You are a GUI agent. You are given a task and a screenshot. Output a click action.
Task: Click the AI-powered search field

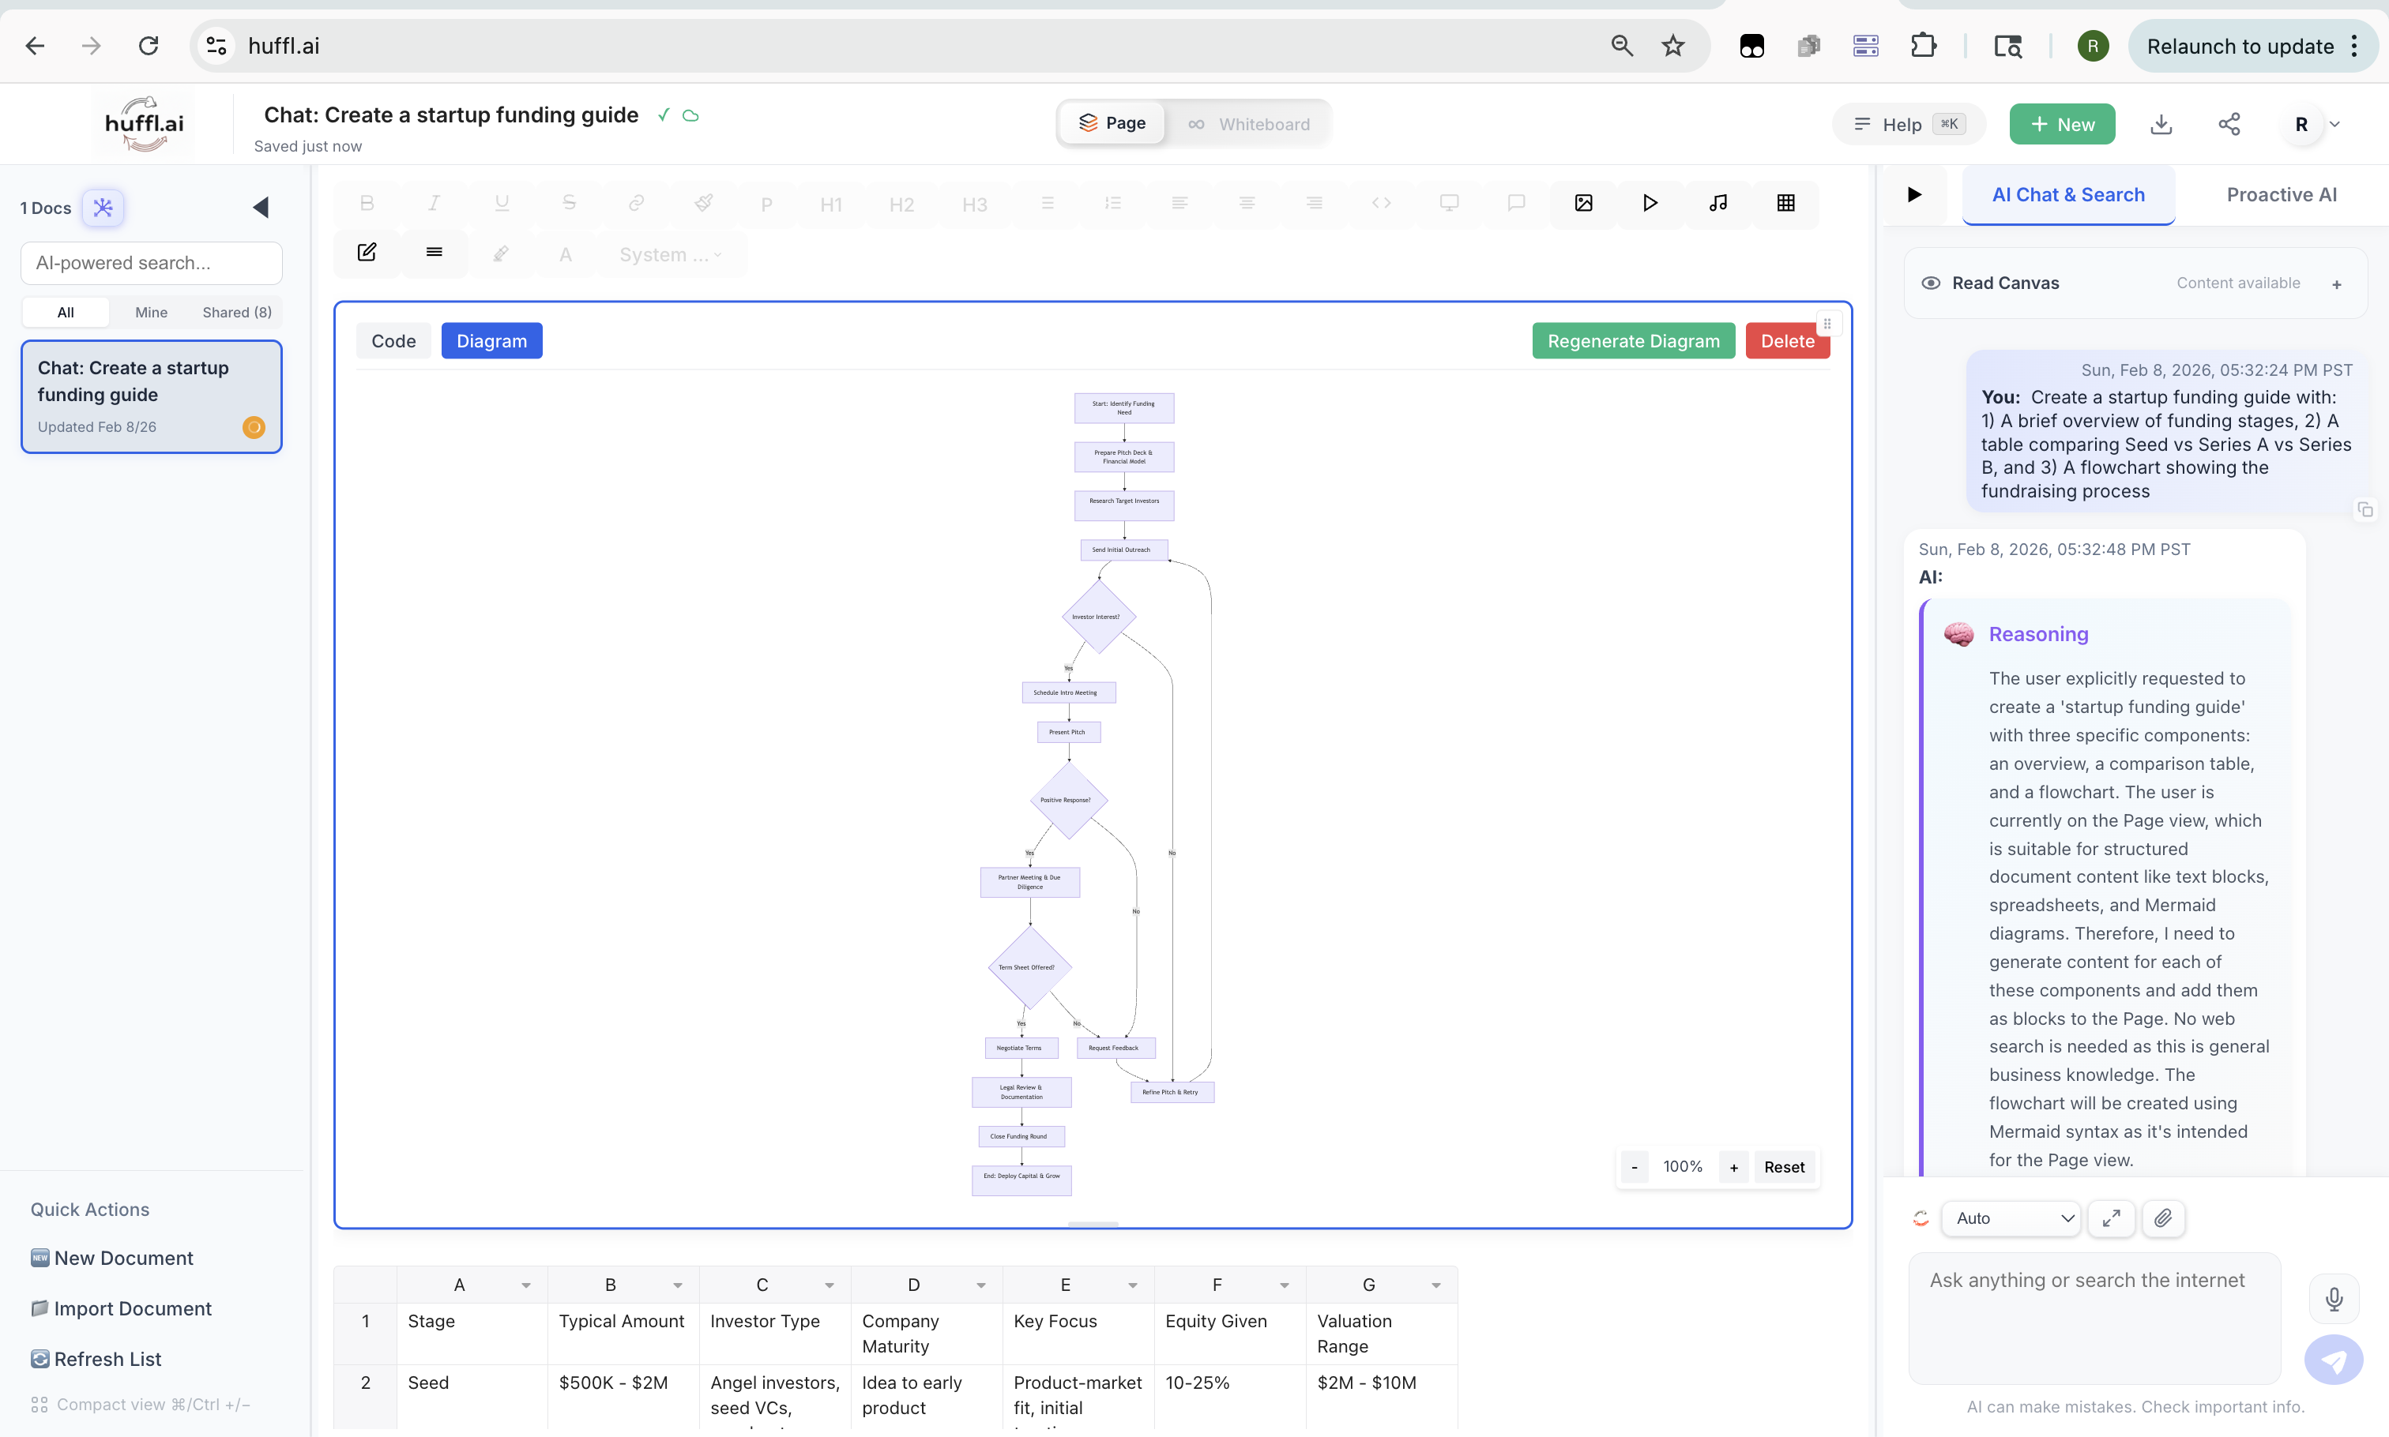click(x=151, y=262)
